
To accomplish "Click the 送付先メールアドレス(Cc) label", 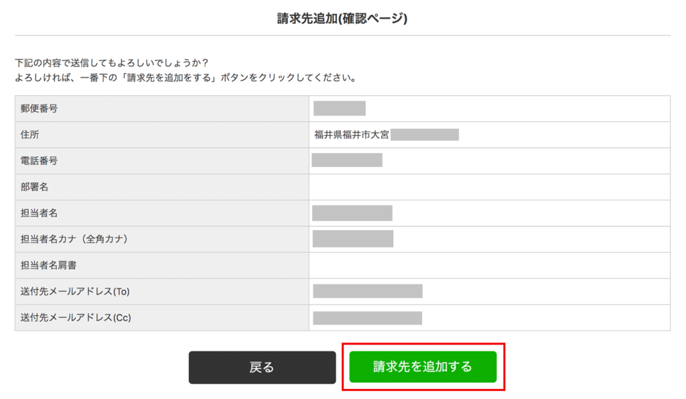I will click(x=76, y=318).
